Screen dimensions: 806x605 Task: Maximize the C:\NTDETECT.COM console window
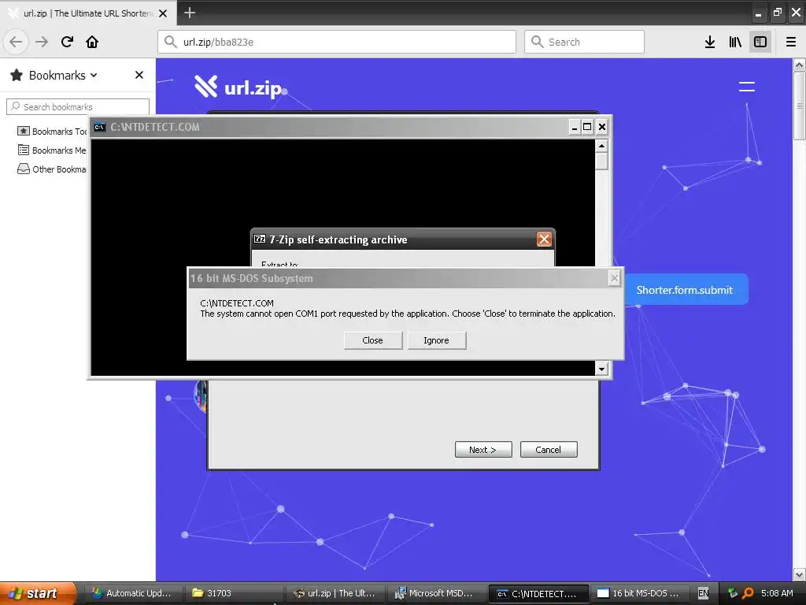tap(587, 127)
